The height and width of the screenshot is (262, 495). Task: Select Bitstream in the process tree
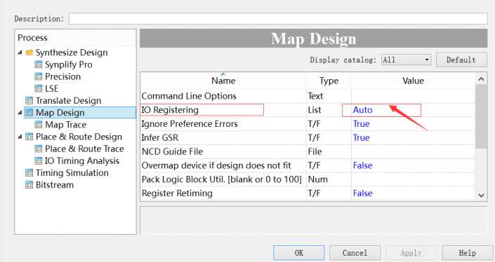55,184
